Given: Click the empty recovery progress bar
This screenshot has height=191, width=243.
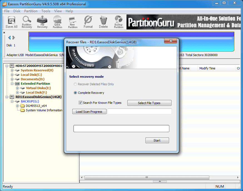Looking at the screenshot, I should (121, 129).
